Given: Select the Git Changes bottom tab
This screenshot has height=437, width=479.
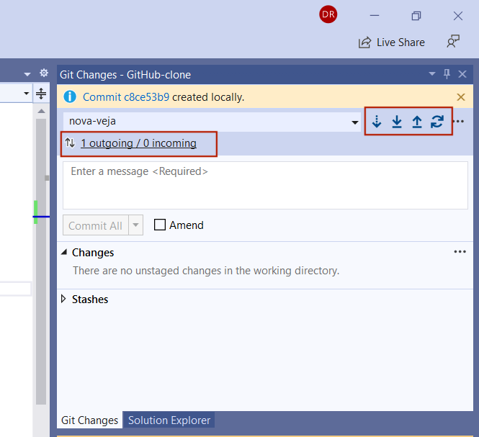Looking at the screenshot, I should (x=89, y=420).
